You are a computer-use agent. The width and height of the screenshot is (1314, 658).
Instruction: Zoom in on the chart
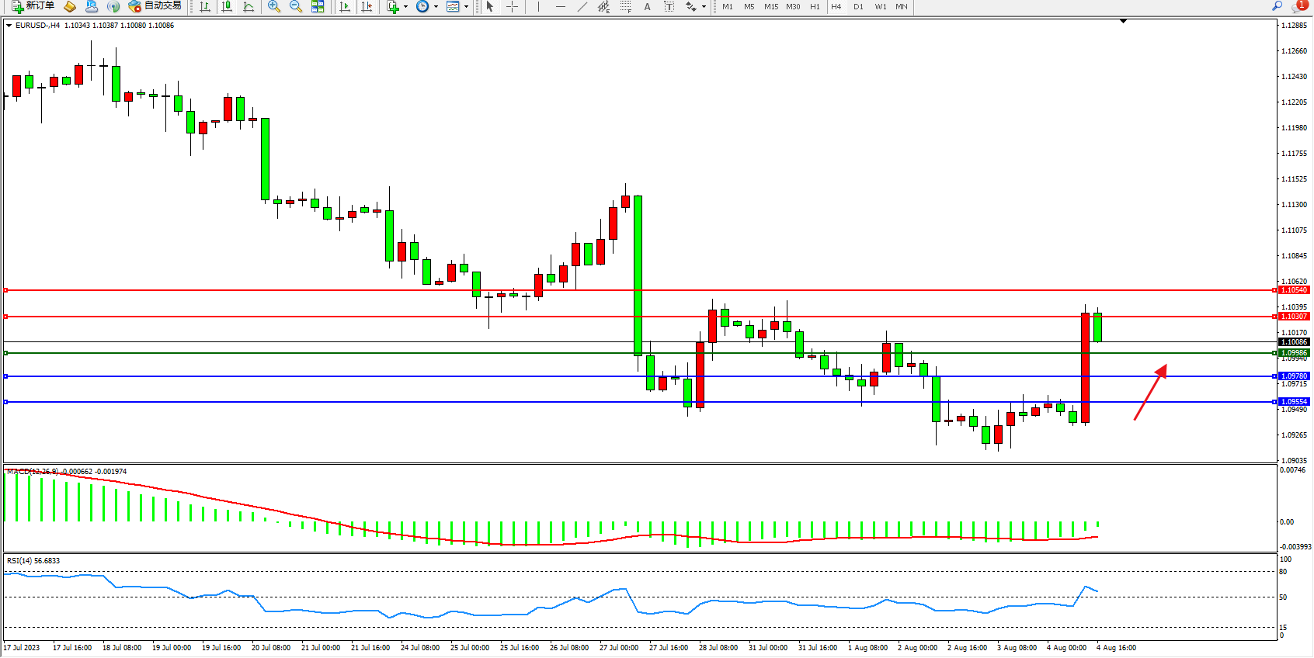[274, 6]
